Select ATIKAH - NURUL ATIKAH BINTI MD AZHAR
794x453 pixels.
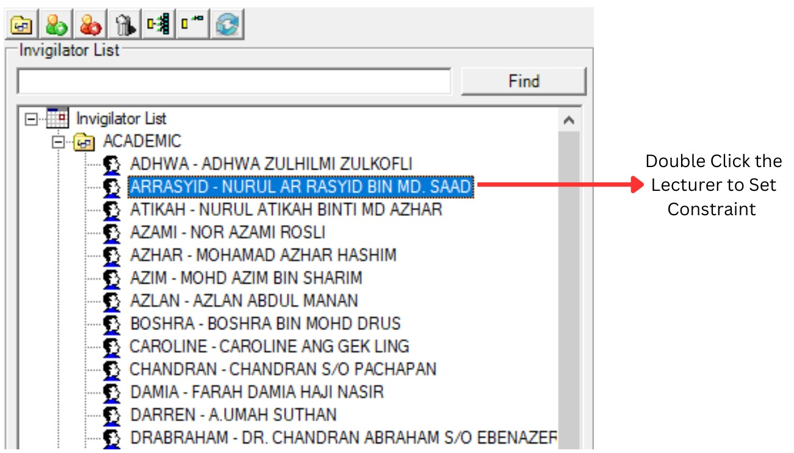coord(286,210)
